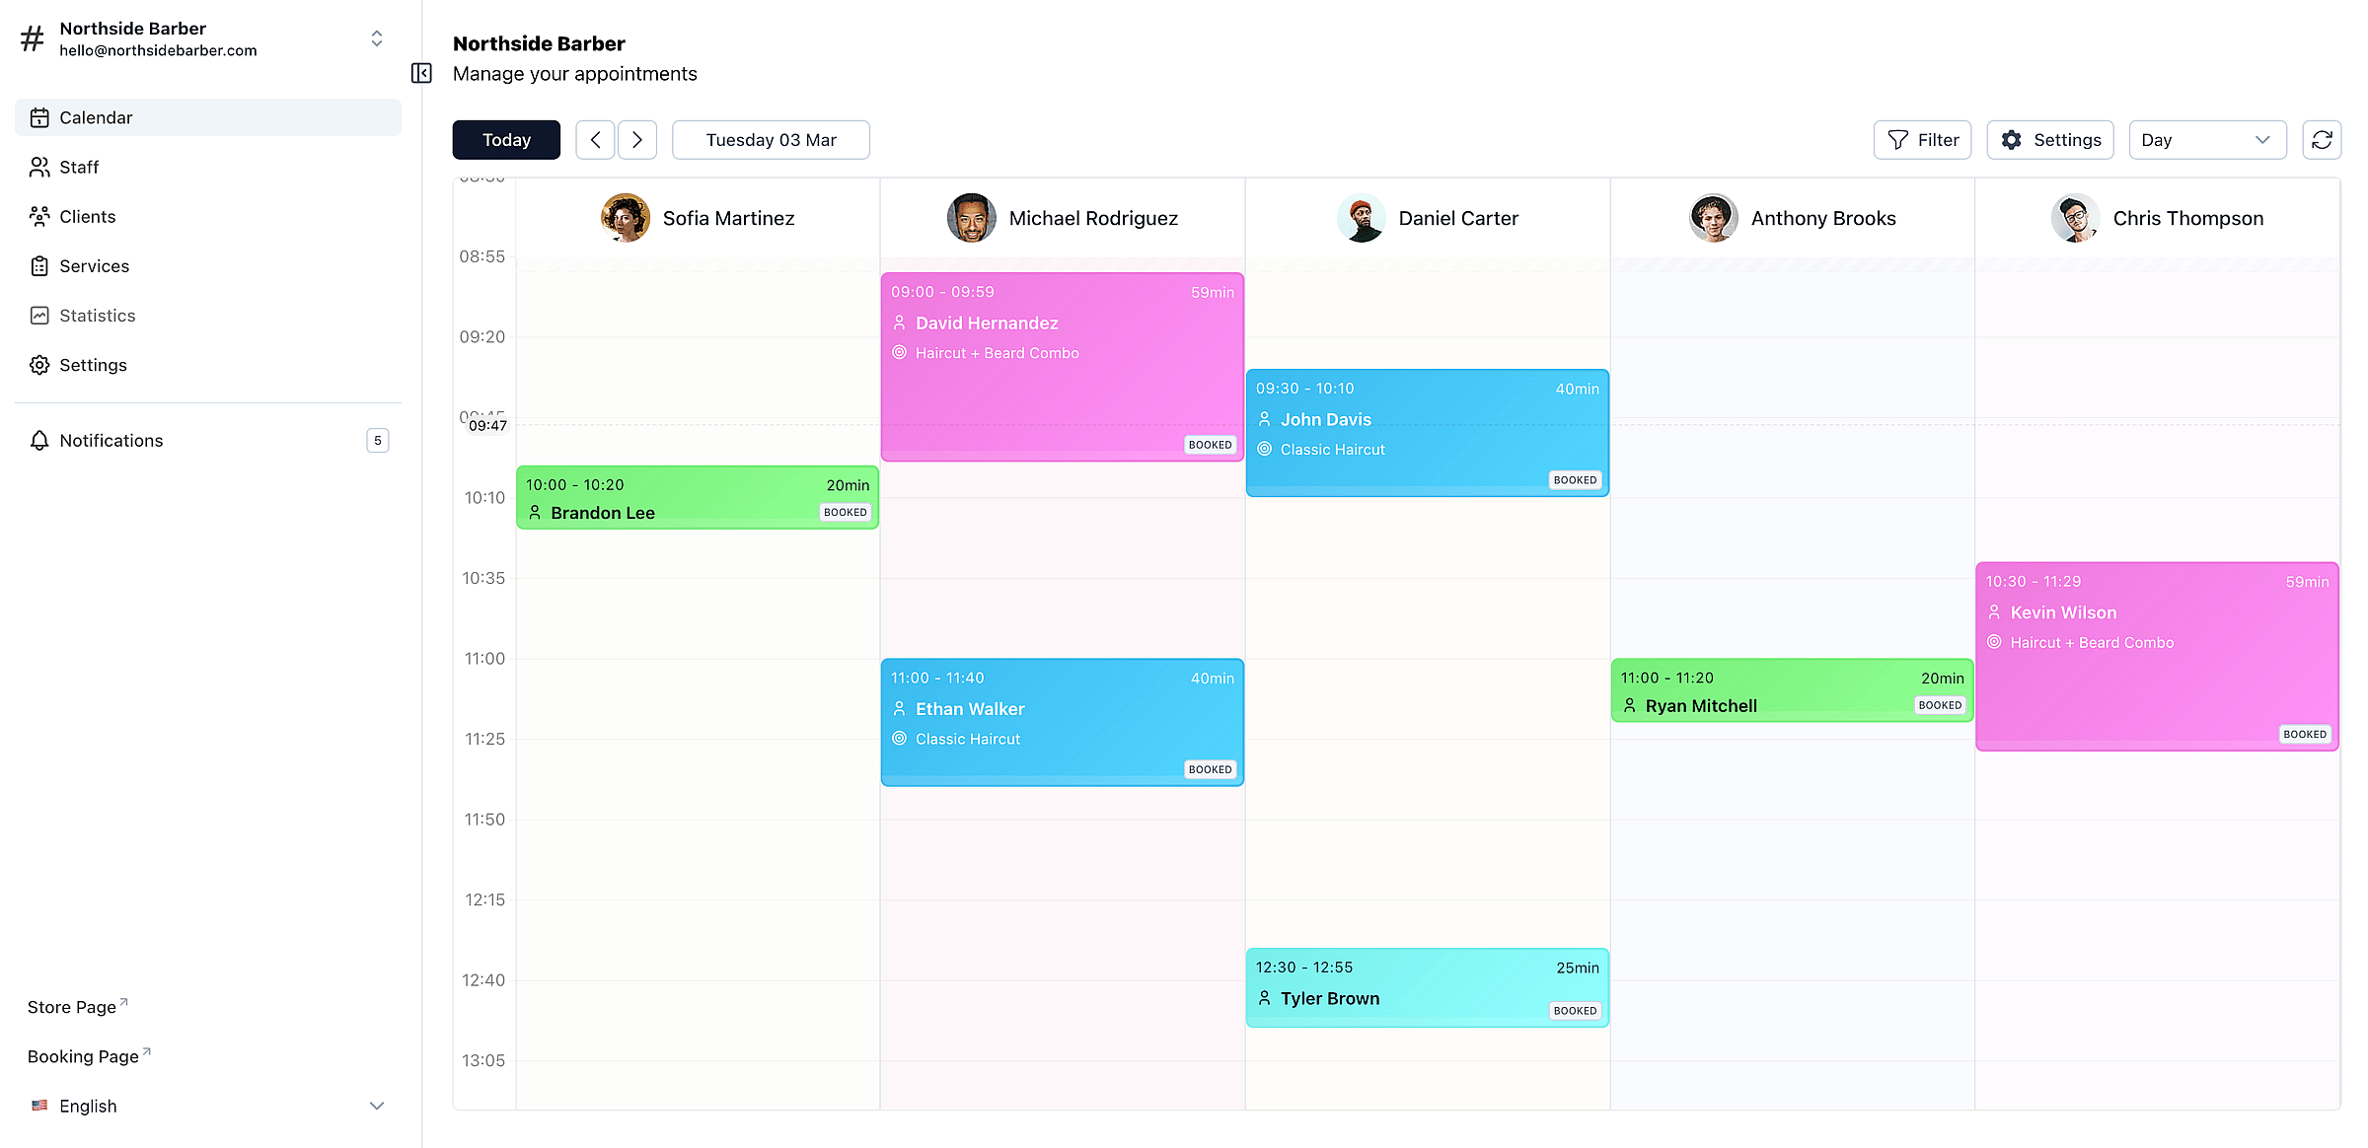This screenshot has width=2368, height=1148.
Task: View the Statistics section icon
Action: point(39,315)
